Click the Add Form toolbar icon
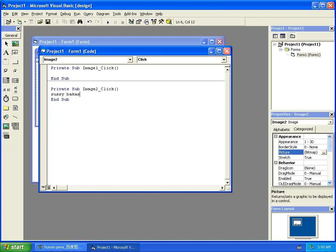This screenshot has width=336, height=252. point(19,22)
